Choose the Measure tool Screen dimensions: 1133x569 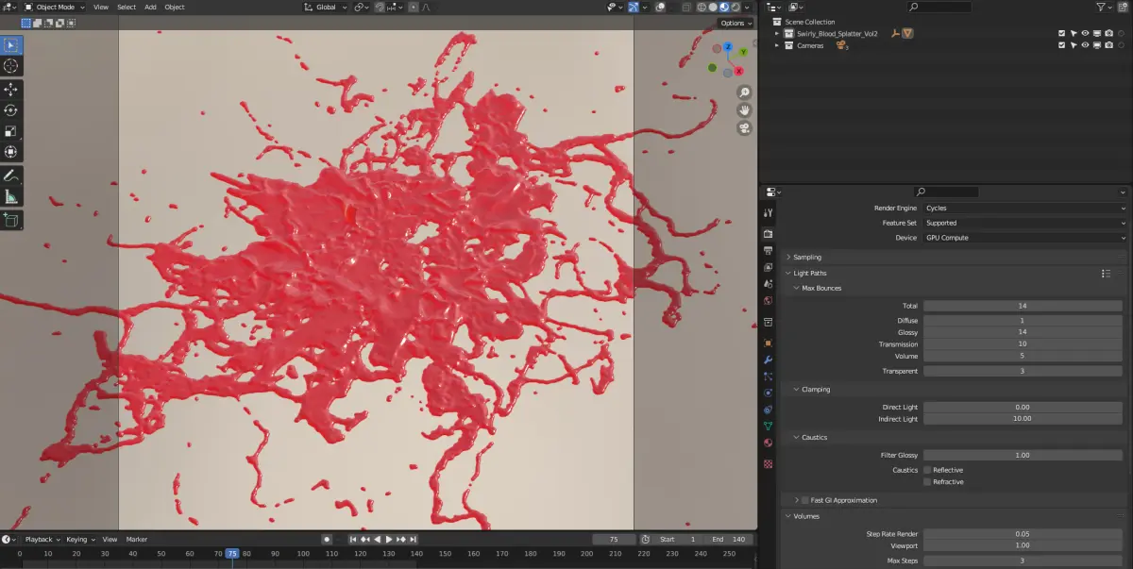(11, 196)
